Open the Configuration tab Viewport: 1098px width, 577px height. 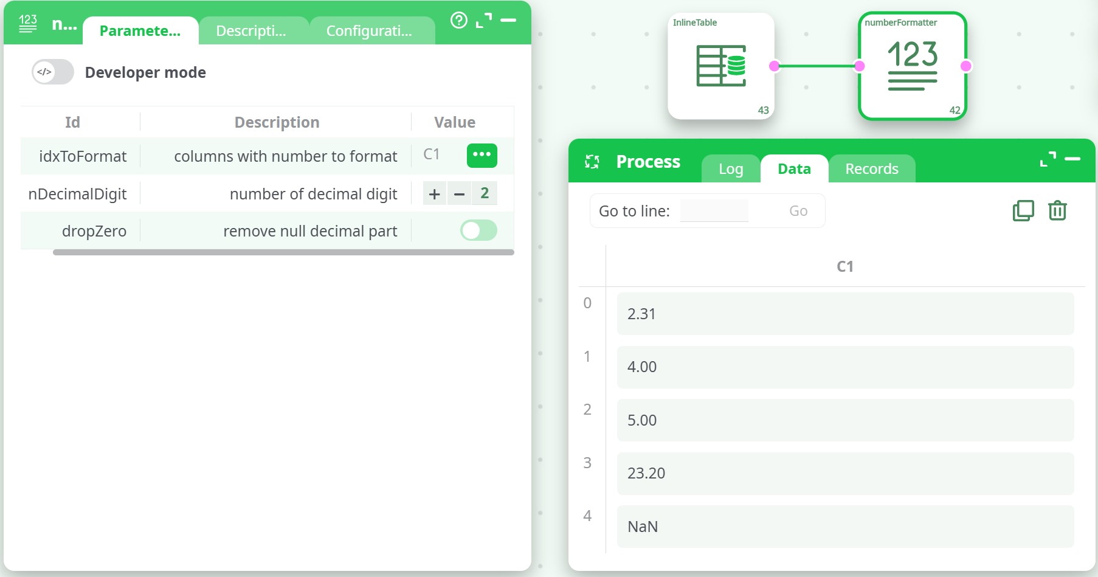(369, 31)
